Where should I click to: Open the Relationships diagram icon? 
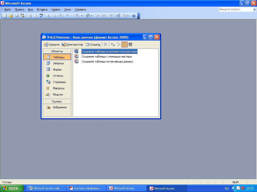click(x=118, y=16)
